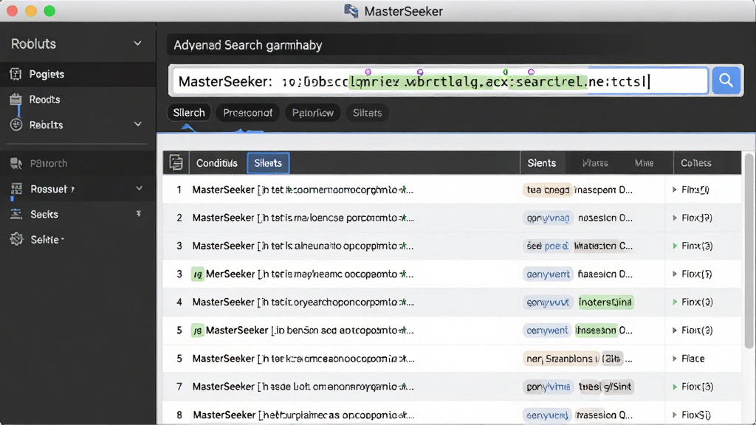The image size is (756, 425).
Task: Expand the Flace triangle
Action: click(675, 359)
